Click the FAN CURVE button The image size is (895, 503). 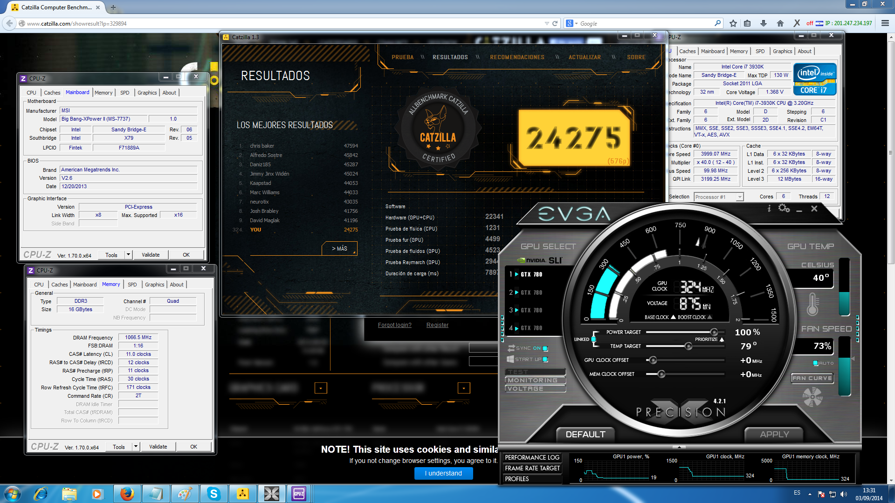pyautogui.click(x=812, y=378)
